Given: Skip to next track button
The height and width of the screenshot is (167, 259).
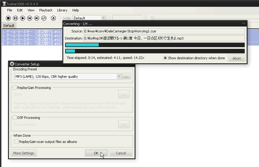Looking at the screenshot, I should pos(37,18).
